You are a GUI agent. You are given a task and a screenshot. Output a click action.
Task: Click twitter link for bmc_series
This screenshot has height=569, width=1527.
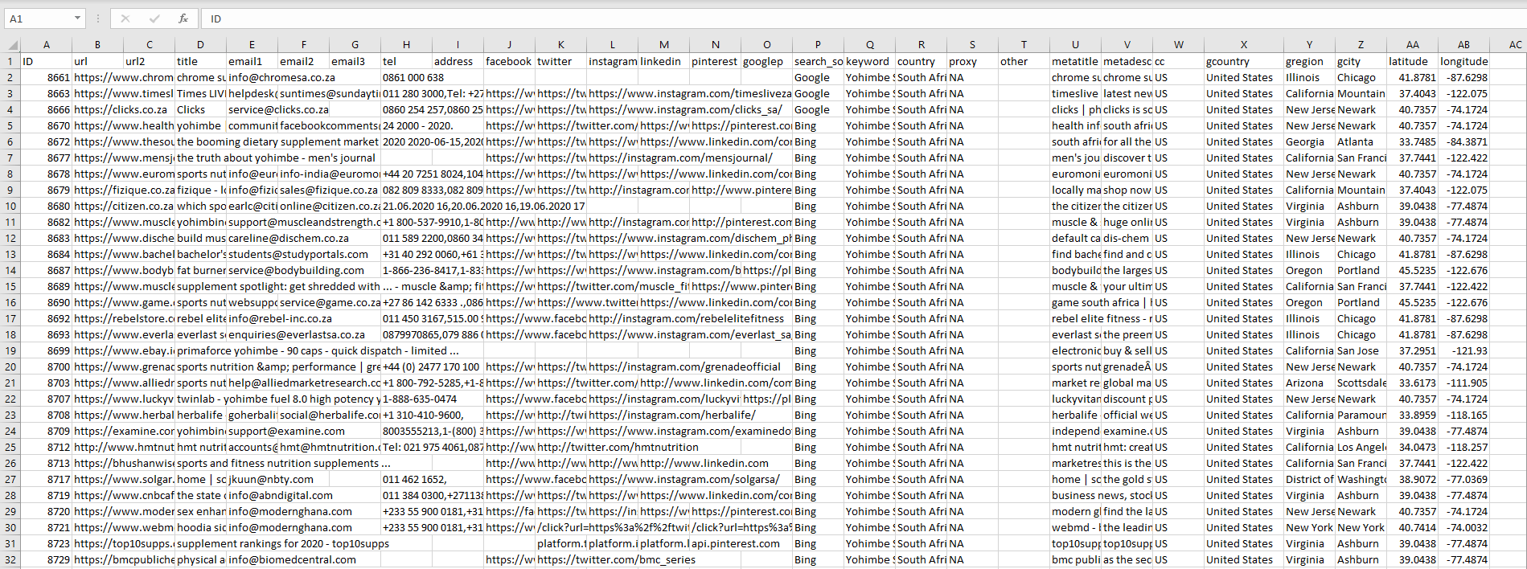point(616,559)
